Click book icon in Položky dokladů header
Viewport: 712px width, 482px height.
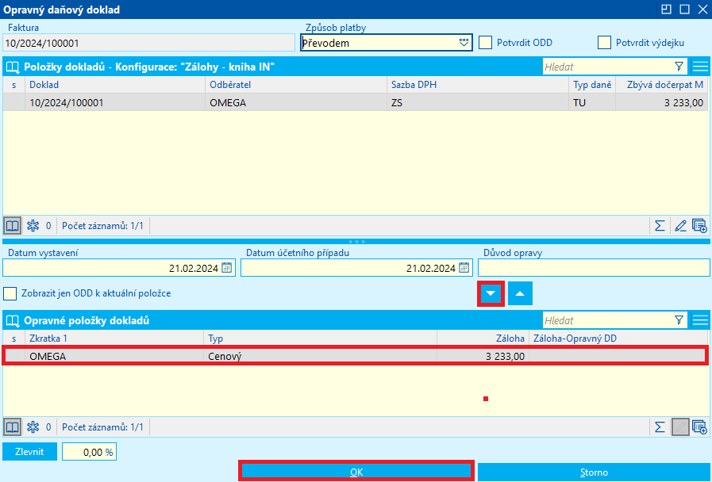click(x=13, y=67)
